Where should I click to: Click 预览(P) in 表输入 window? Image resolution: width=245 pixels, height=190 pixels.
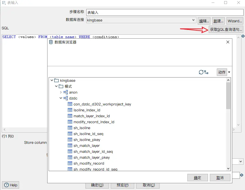[122, 185]
